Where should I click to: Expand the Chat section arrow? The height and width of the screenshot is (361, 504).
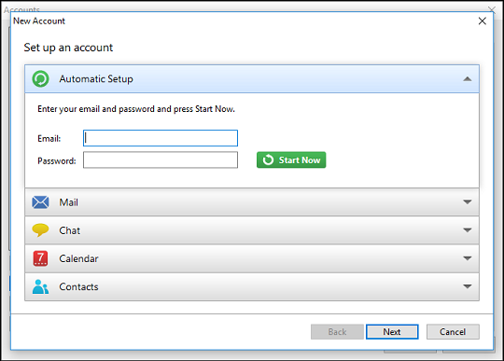468,230
